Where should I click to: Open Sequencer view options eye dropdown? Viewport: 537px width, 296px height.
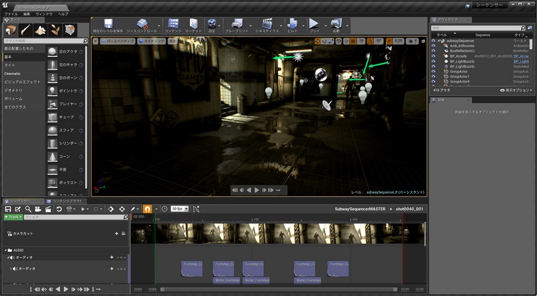[x=70, y=209]
